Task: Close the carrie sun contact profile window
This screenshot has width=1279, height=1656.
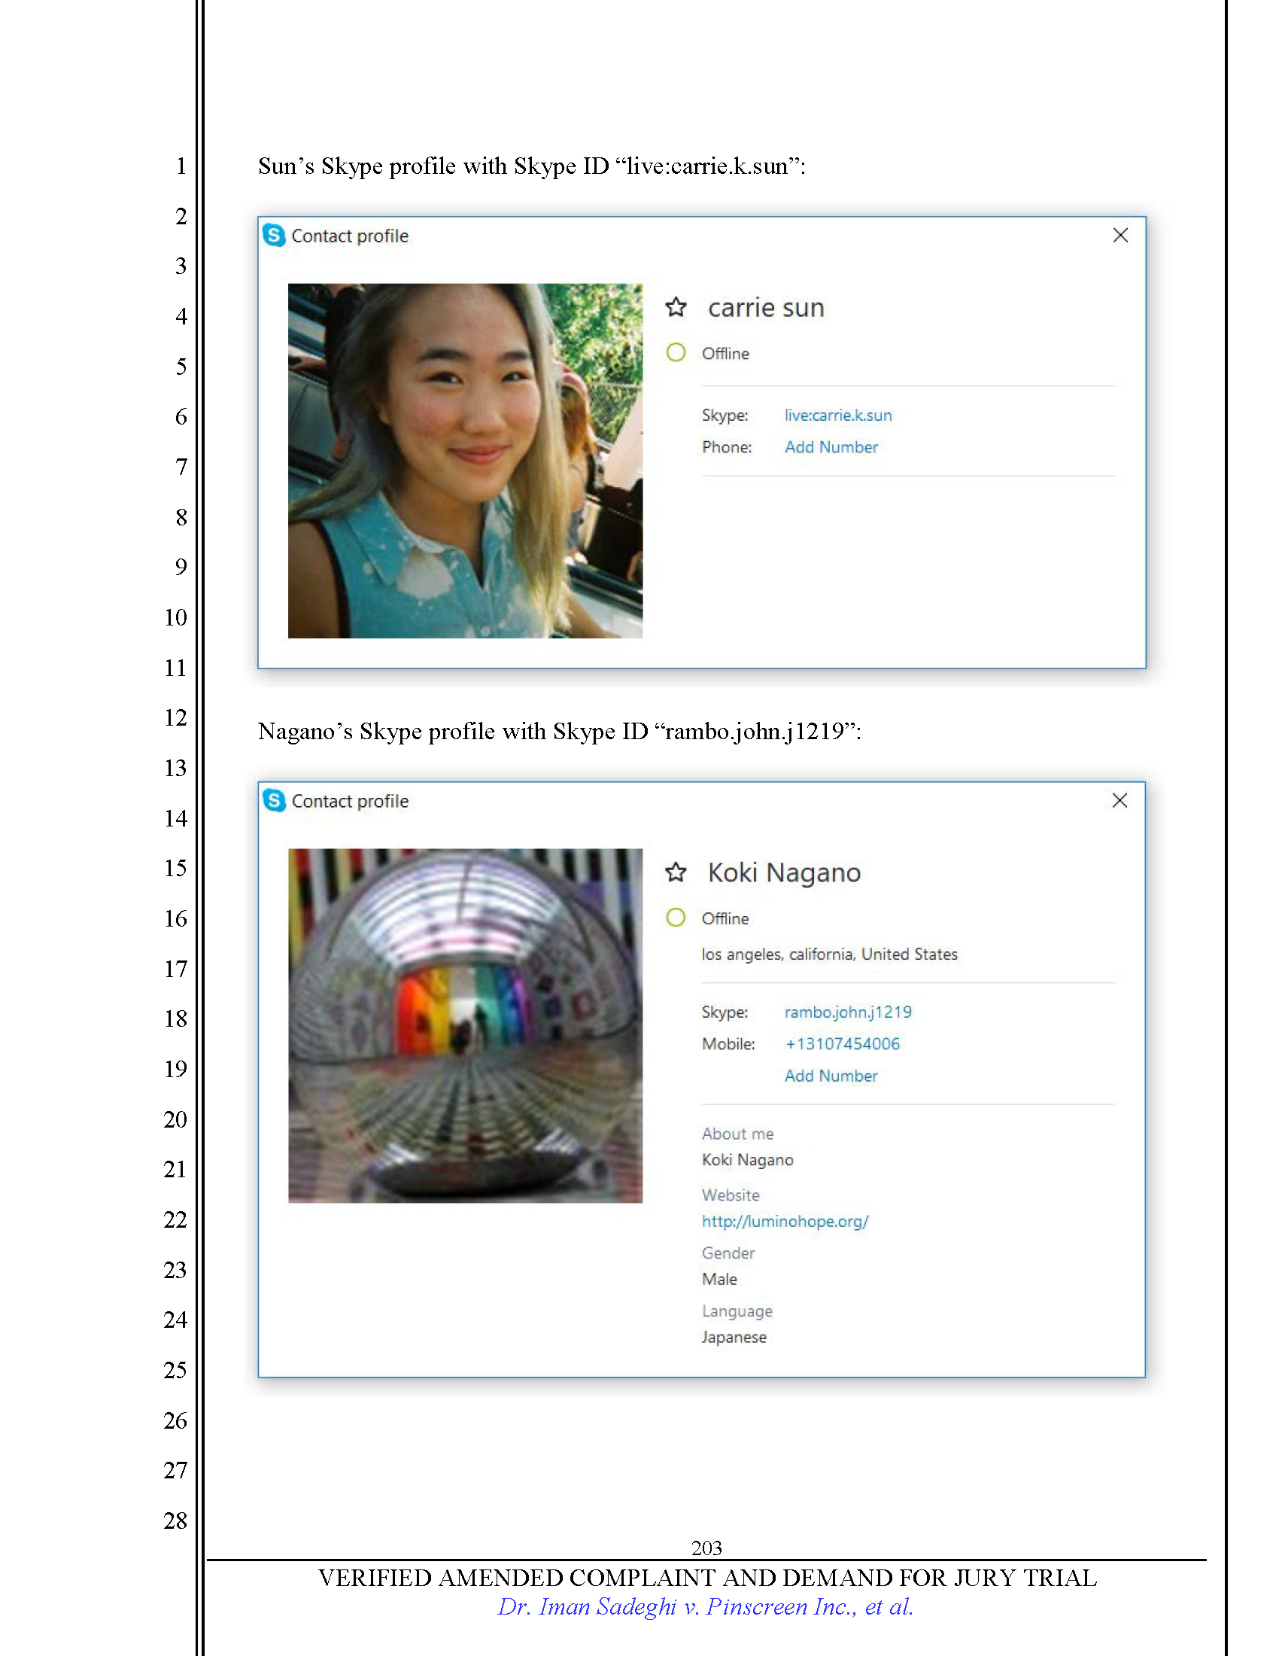Action: pos(1120,236)
